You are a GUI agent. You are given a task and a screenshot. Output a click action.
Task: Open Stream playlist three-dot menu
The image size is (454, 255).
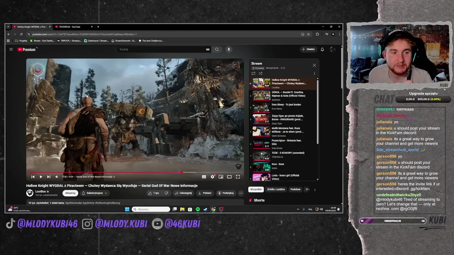[x=314, y=73]
